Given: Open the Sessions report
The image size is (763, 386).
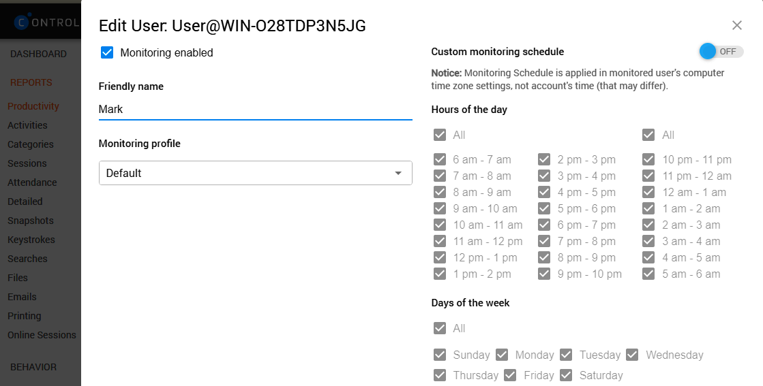Looking at the screenshot, I should coord(27,163).
